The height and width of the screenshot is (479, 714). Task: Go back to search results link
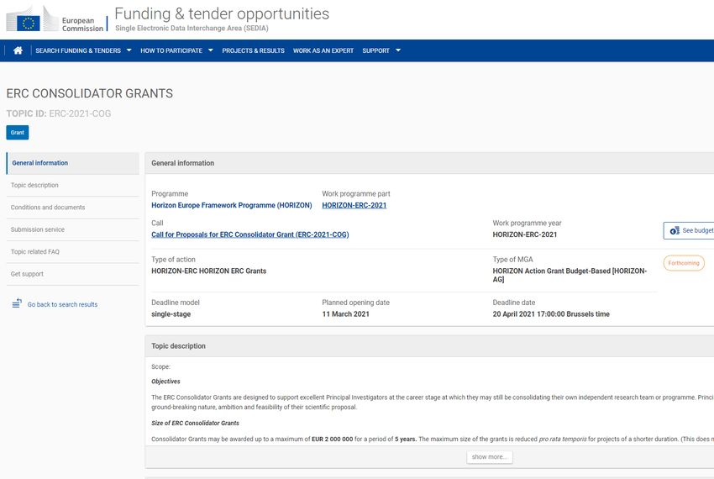(62, 304)
